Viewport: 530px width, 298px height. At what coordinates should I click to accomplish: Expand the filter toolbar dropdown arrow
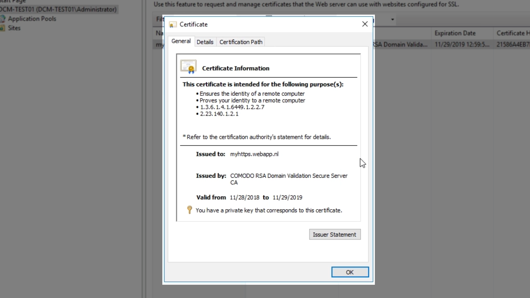(392, 20)
